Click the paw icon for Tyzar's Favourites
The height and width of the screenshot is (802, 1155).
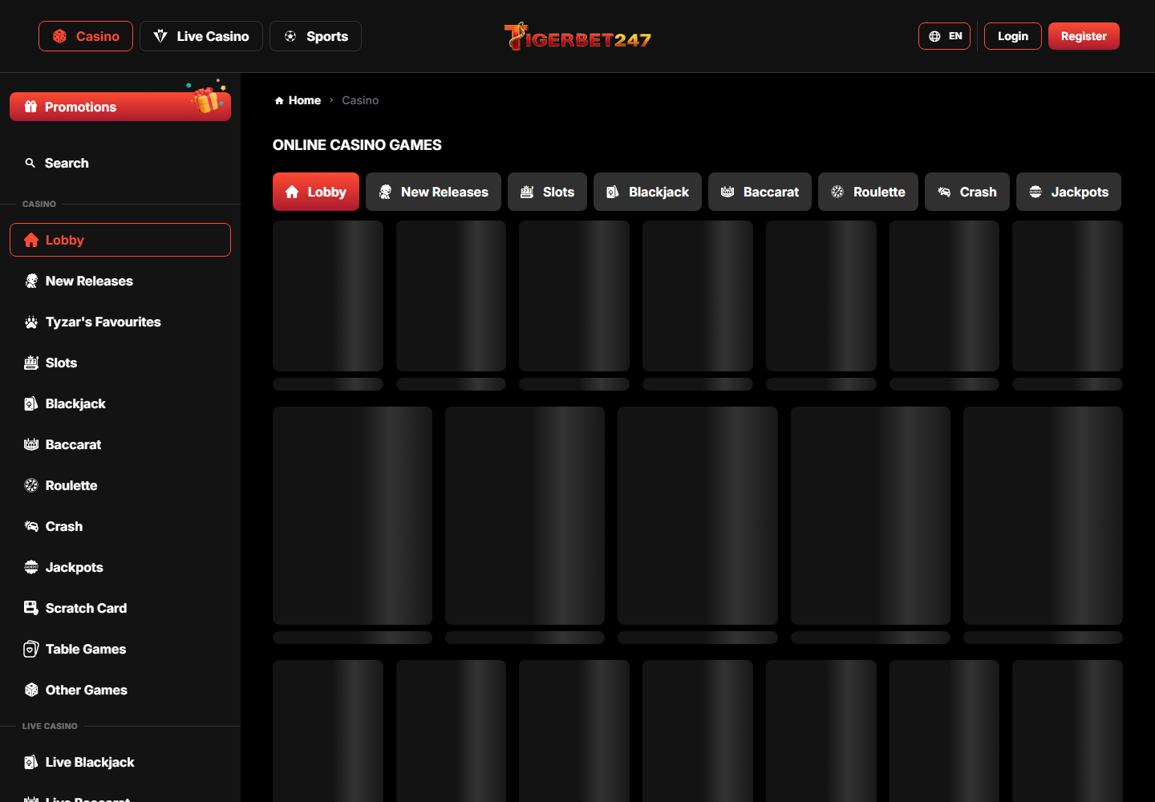tap(31, 322)
